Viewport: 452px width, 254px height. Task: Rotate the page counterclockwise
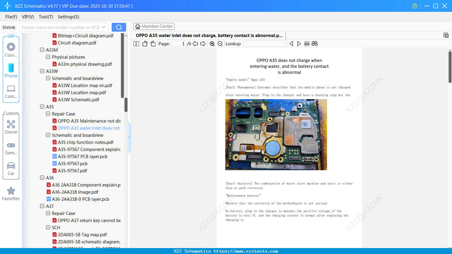coord(145,44)
